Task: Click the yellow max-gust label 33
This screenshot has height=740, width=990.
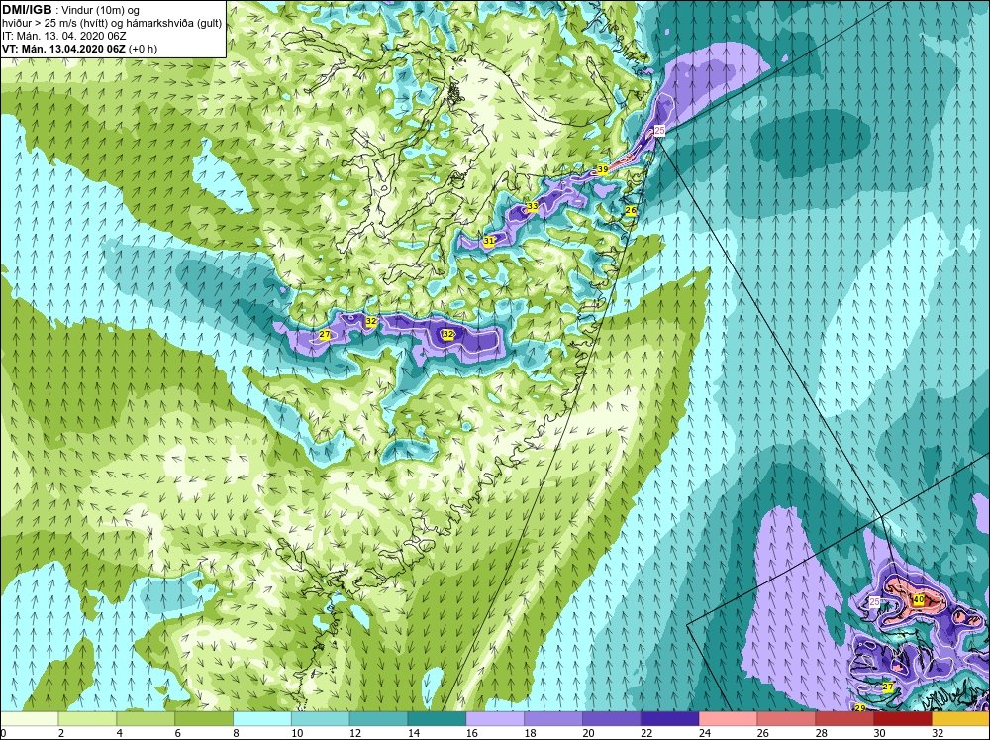Action: coord(533,206)
